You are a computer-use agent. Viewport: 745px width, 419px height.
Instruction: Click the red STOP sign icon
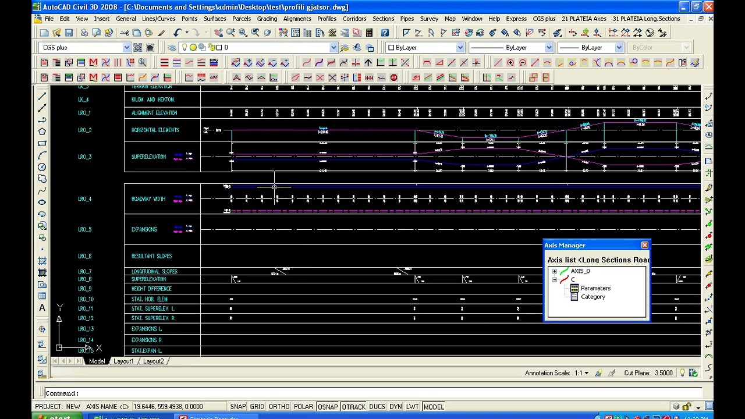(393, 77)
